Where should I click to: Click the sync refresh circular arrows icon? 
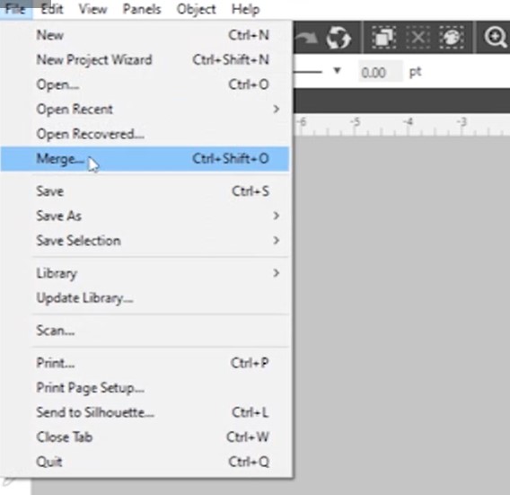point(339,38)
